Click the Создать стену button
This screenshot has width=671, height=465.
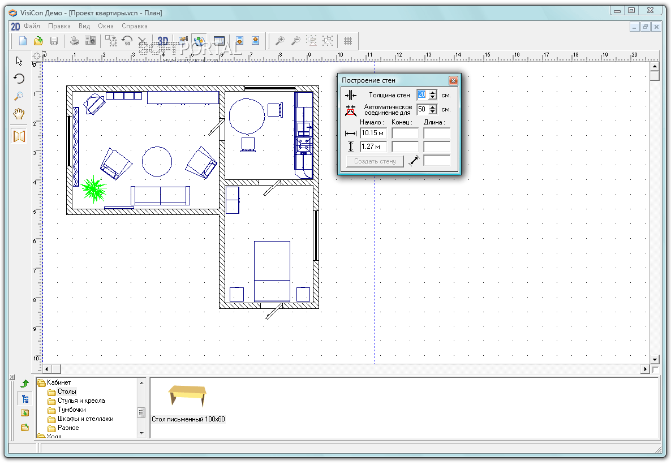click(375, 161)
